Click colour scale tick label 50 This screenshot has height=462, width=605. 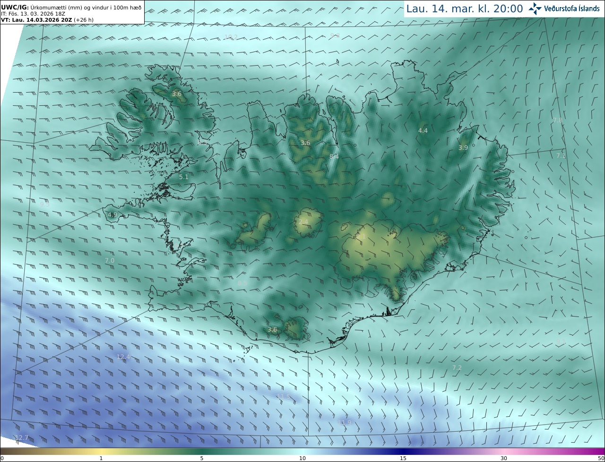[x=601, y=458]
